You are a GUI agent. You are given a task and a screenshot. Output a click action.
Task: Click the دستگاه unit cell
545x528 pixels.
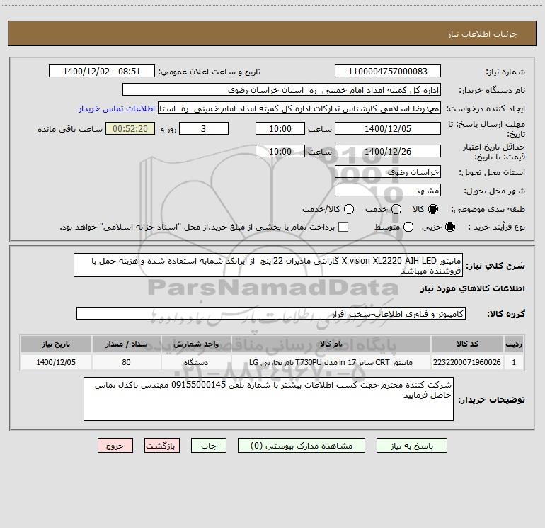(x=196, y=362)
